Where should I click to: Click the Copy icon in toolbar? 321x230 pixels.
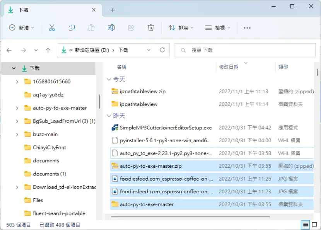[72, 27]
